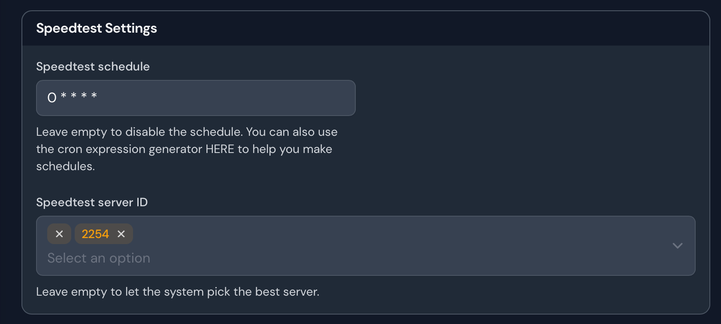Click the leading zero in the schedule field

tap(52, 98)
